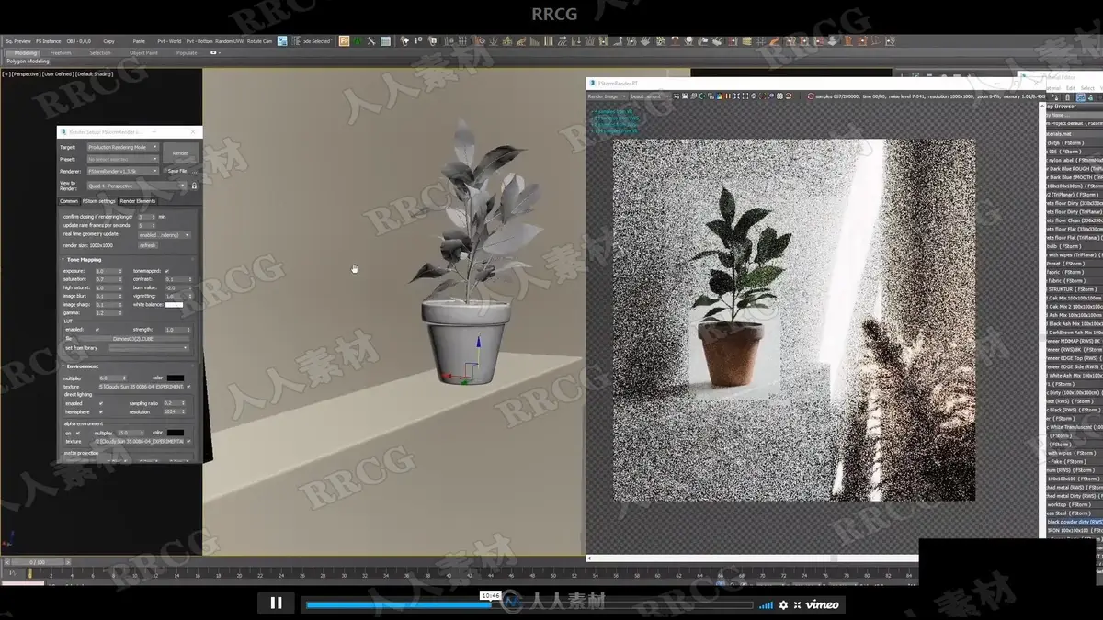This screenshot has height=620, width=1103.
Task: Click the Environment color swatch
Action: click(175, 378)
